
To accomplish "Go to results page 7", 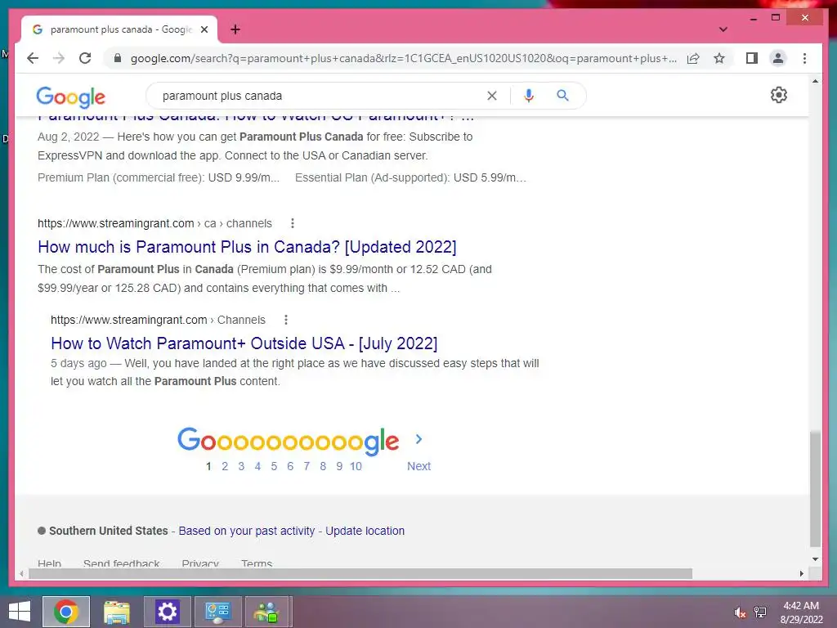I will tap(307, 466).
